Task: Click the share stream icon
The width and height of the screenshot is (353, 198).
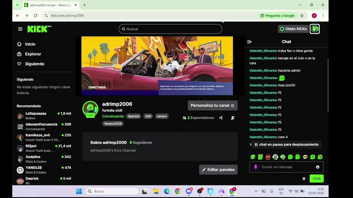Action: tap(221, 118)
